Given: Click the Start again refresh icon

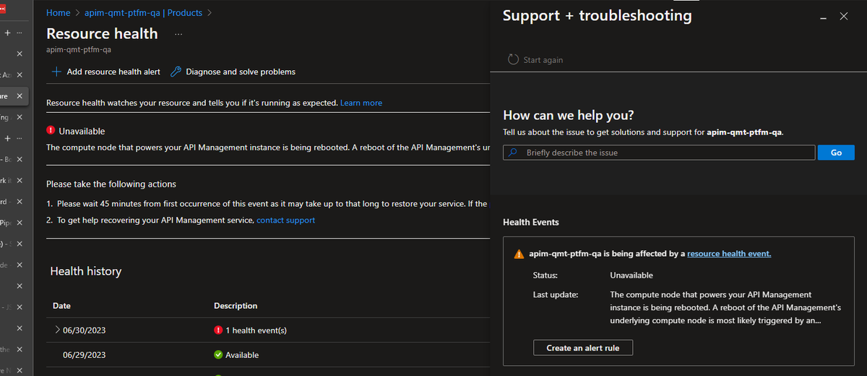Looking at the screenshot, I should coord(514,59).
